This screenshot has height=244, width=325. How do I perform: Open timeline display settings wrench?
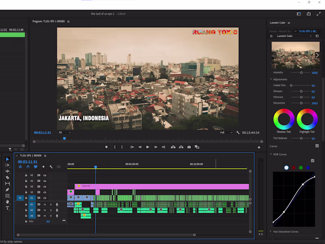click(51, 167)
